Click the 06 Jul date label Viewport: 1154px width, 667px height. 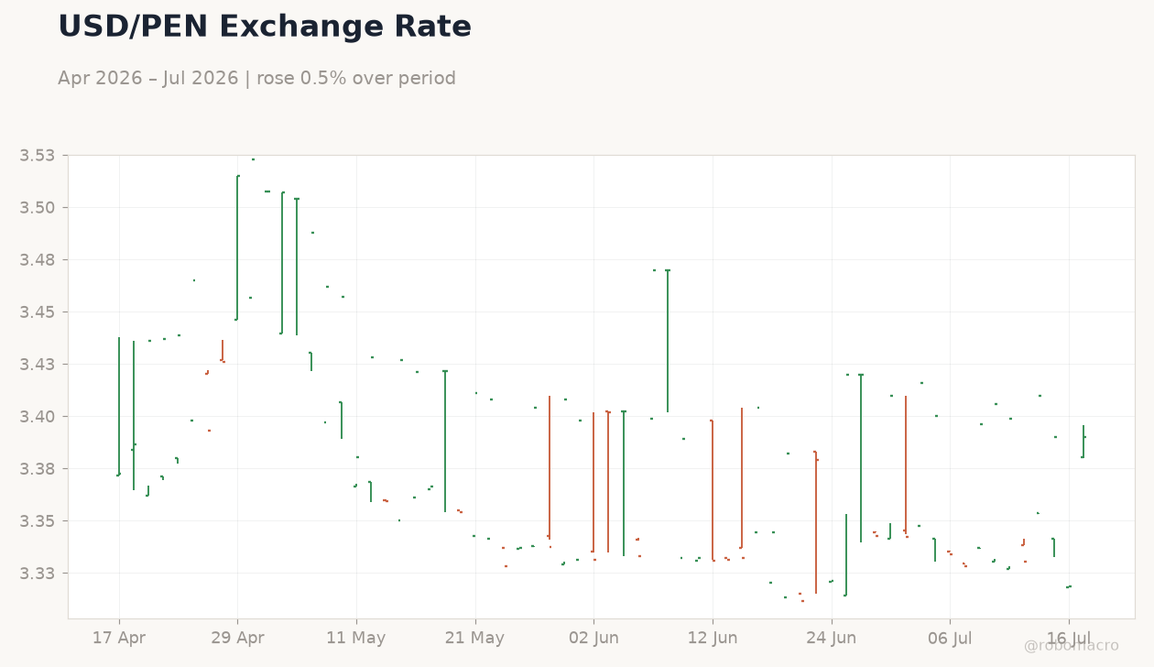pos(950,639)
